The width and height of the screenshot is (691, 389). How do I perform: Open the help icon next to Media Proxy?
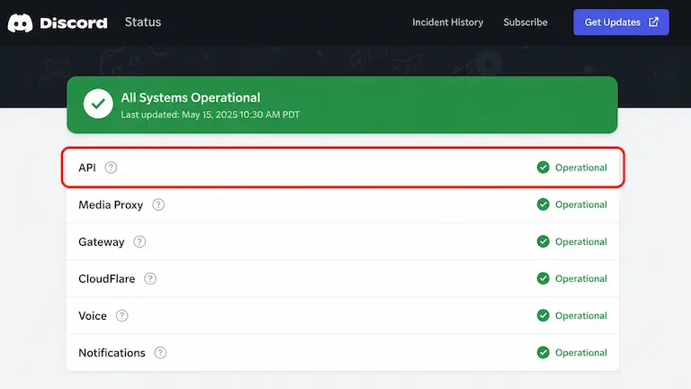coord(158,204)
